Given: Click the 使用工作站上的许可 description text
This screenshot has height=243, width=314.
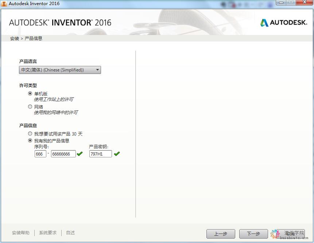Looking at the screenshot, I should pyautogui.click(x=54, y=99).
